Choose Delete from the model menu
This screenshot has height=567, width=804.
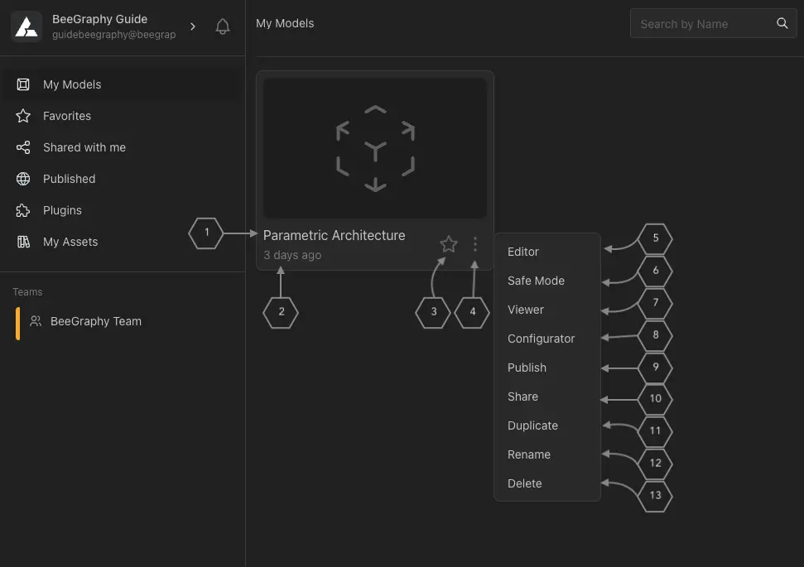[524, 483]
